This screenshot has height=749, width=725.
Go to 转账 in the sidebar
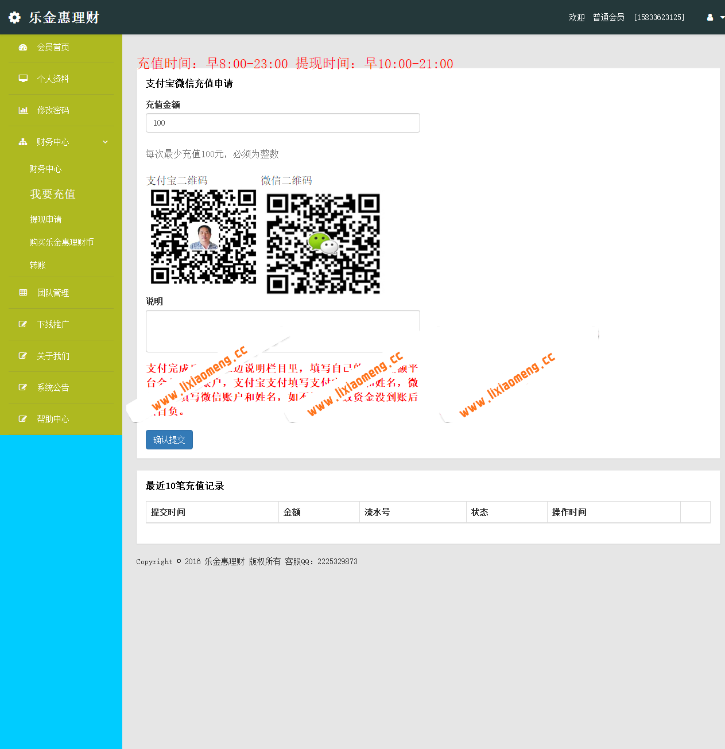pos(37,265)
